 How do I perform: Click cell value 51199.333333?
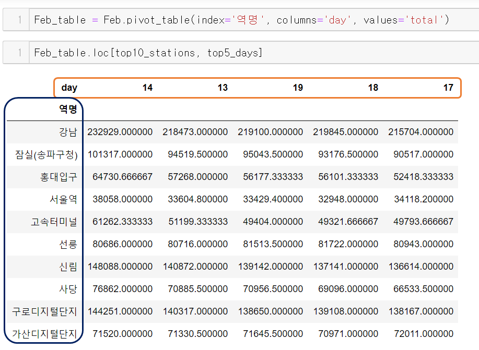198,222
